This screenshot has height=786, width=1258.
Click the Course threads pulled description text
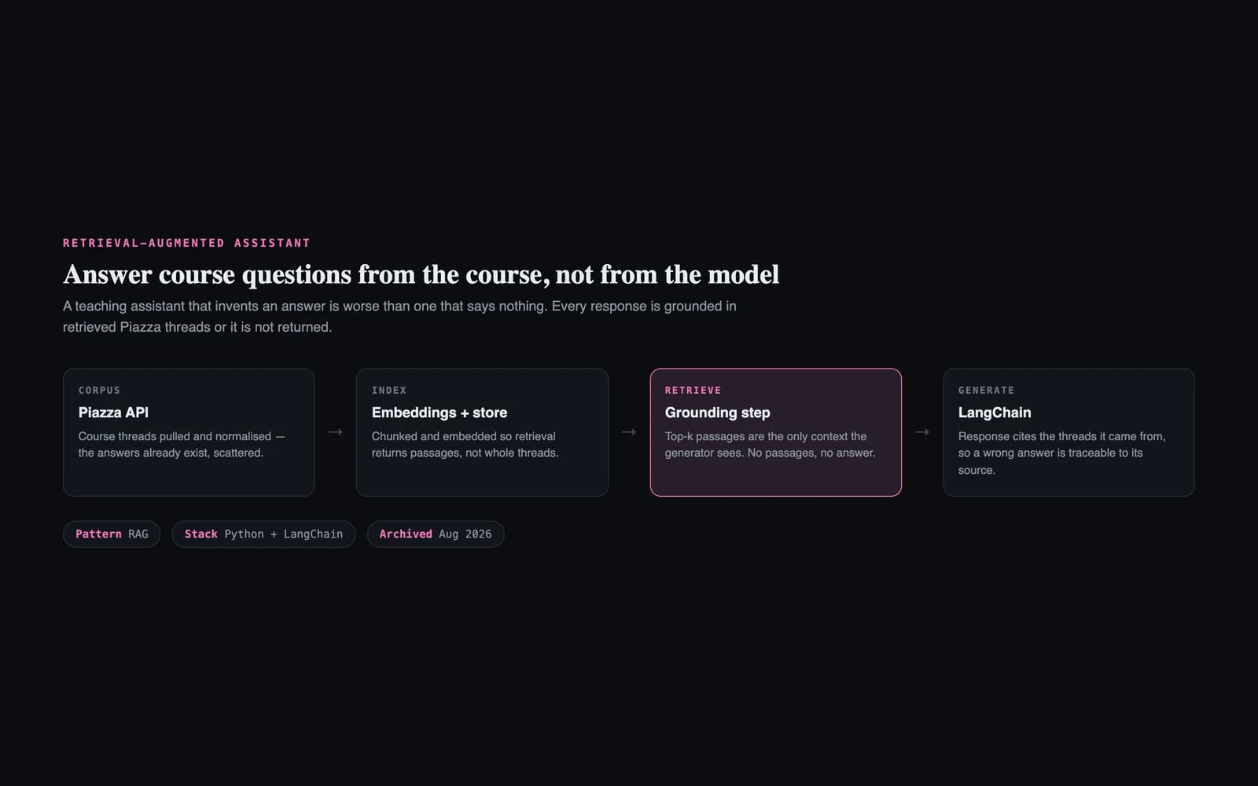pos(182,445)
